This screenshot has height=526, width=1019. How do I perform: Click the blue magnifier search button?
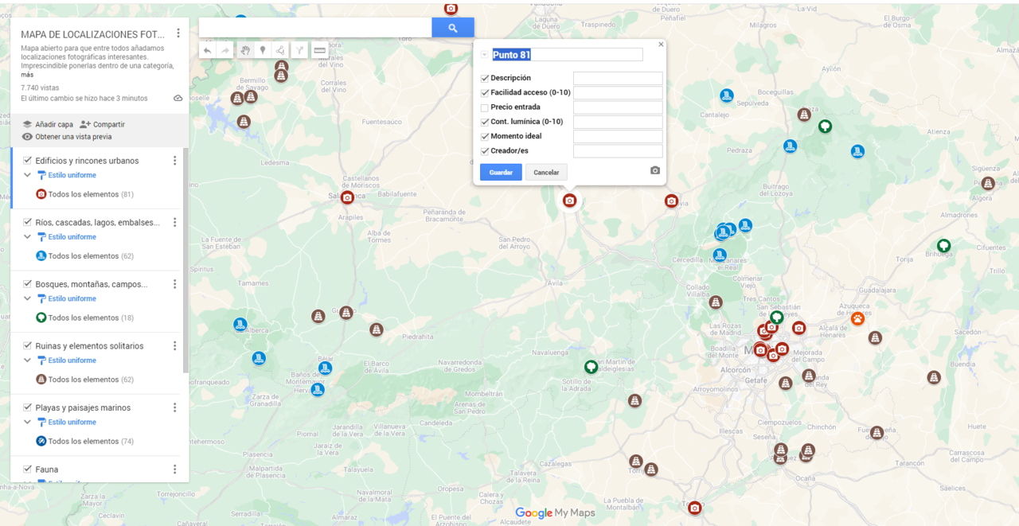click(x=453, y=28)
